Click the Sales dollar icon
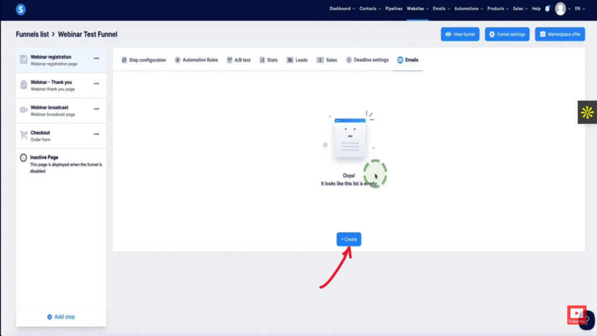 320,60
